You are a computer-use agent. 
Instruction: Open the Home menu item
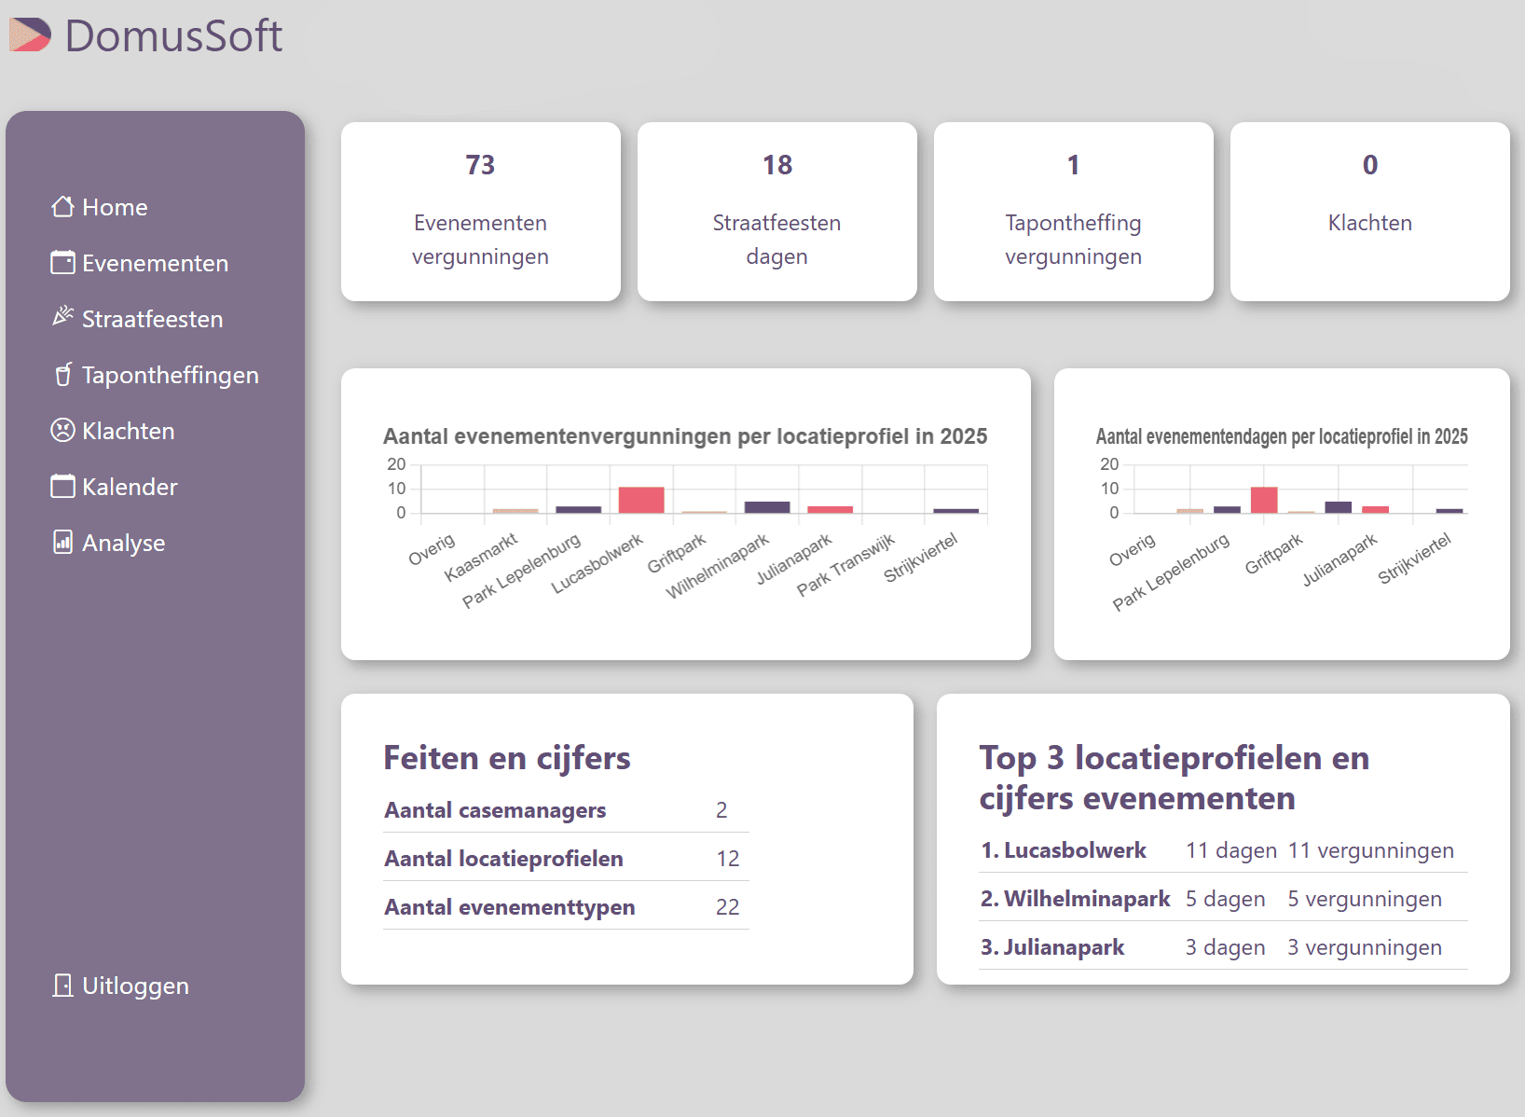[x=100, y=207]
